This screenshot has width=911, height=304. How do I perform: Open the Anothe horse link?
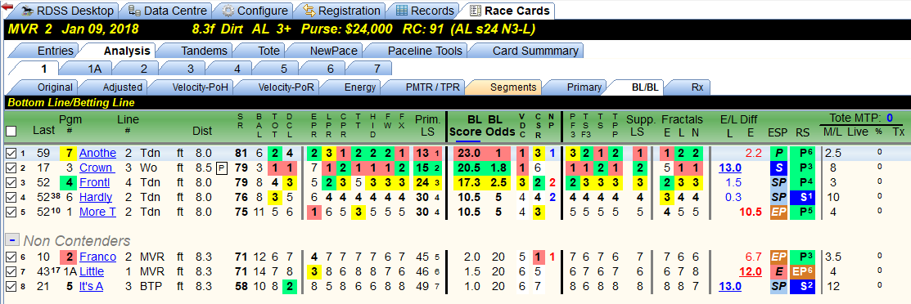coord(97,153)
